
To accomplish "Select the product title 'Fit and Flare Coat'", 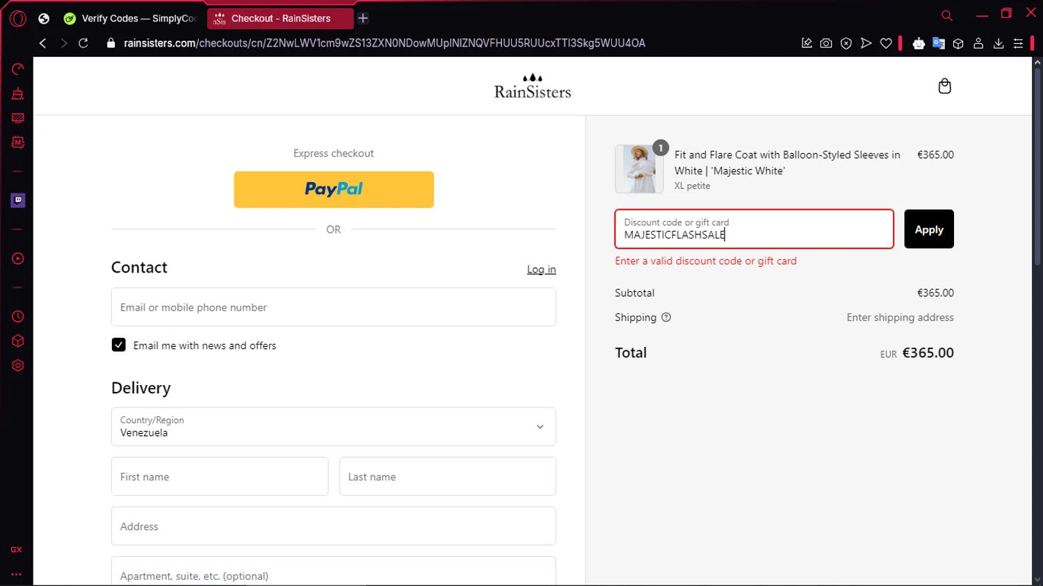I will tap(787, 163).
